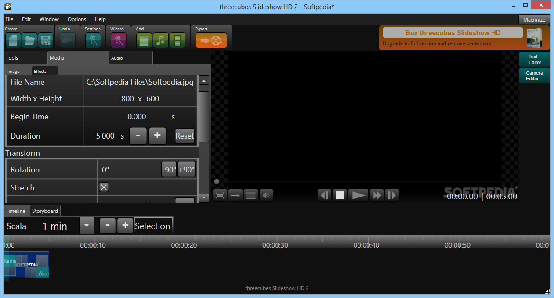Open the Scala 1 min dropdown
554x298 pixels.
(x=87, y=226)
